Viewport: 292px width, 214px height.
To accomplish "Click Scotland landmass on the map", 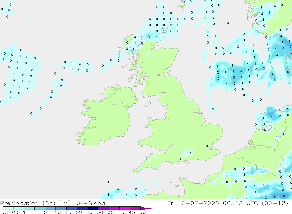I will 158,63.
